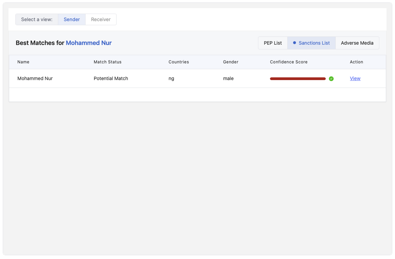Open the Adverse Media tab

pos(357,43)
